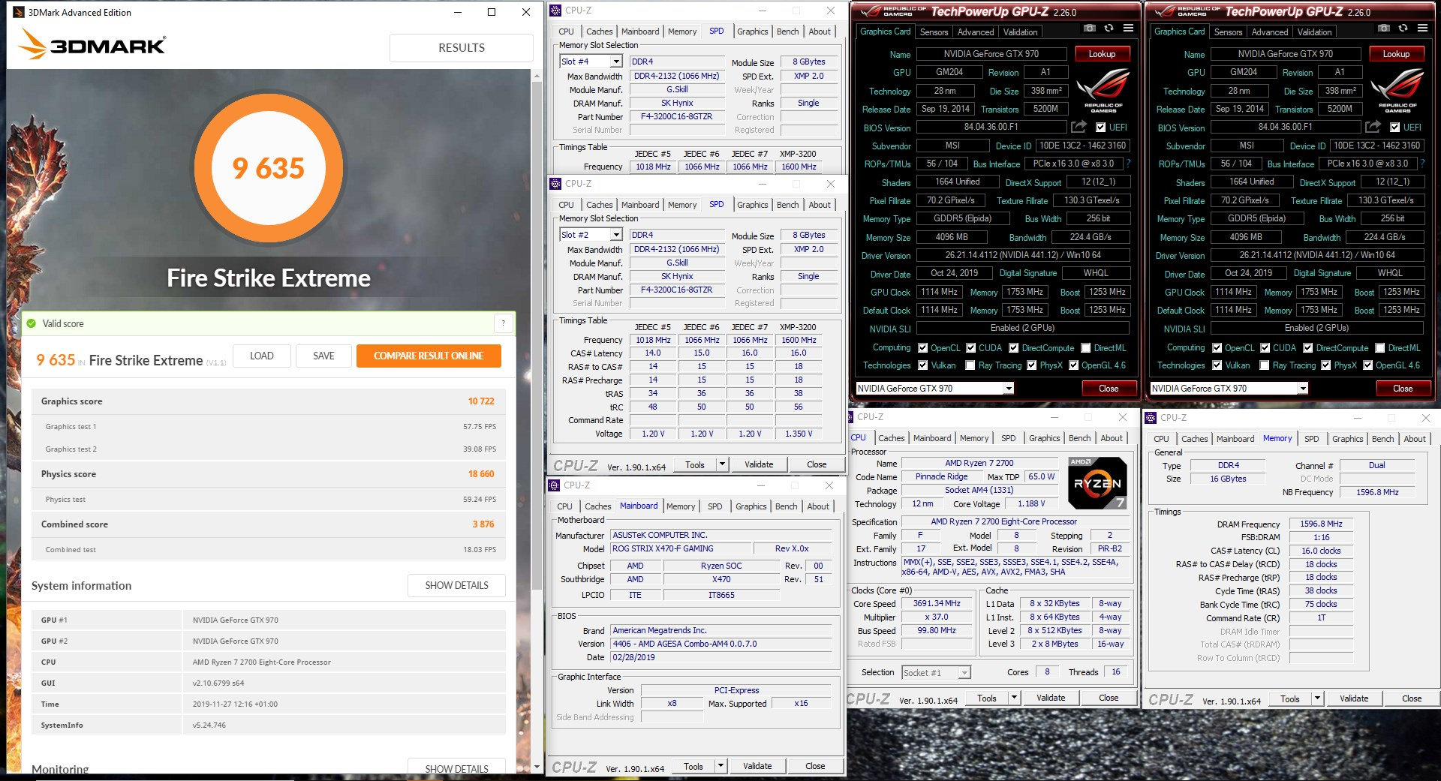This screenshot has width=1441, height=781.
Task: Toggle OpenCL checkbox in left GPU-Z window
Action: (923, 348)
